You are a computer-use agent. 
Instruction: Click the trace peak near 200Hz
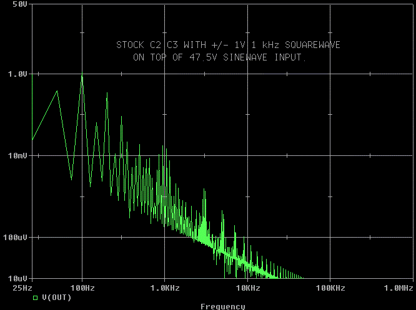coord(107,94)
